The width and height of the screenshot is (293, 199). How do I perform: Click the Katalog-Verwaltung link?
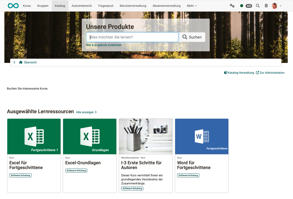click(239, 72)
